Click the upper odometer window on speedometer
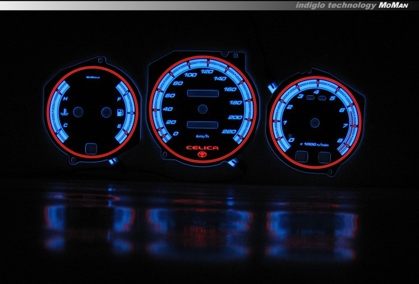This screenshot has width=419, height=284. coord(203,93)
